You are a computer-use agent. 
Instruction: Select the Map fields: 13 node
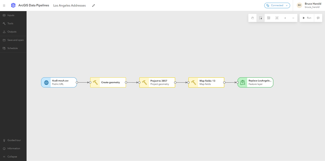click(206, 82)
